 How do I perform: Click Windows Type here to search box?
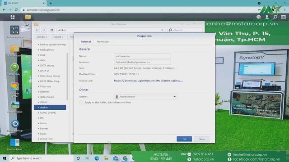point(41,158)
